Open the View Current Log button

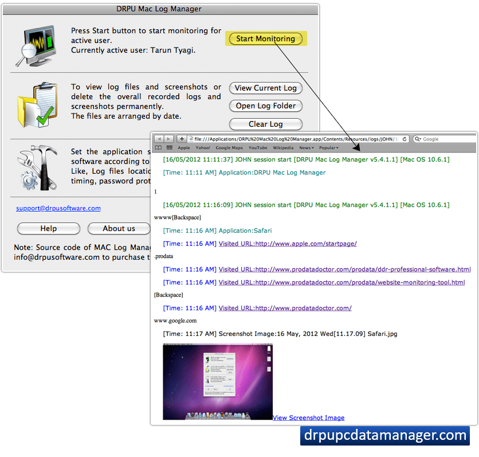[265, 88]
